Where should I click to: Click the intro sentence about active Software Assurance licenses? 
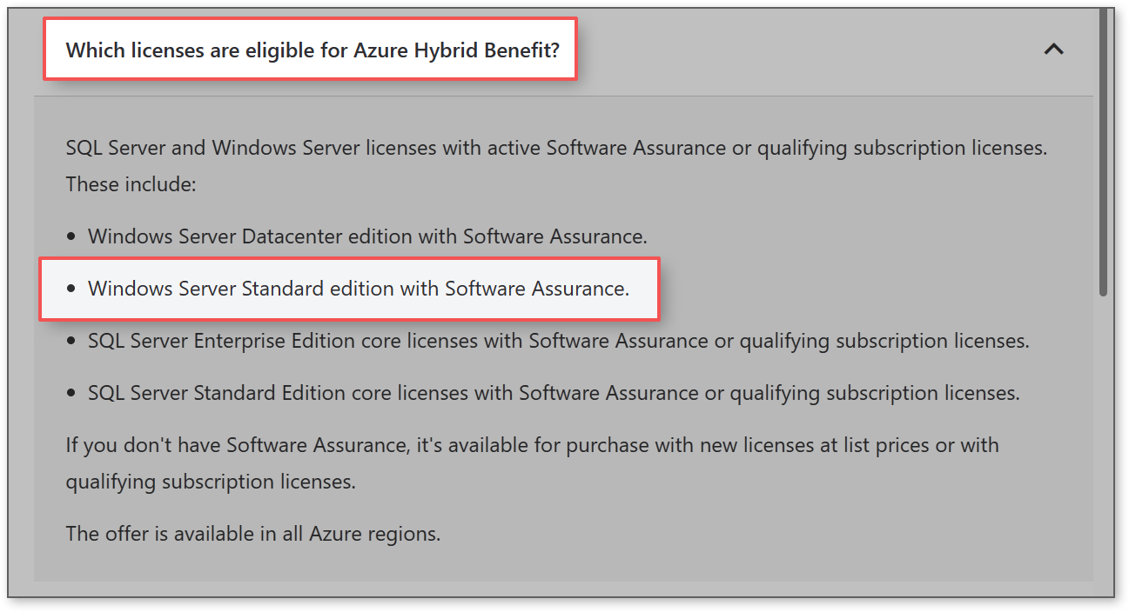pyautogui.click(x=556, y=148)
